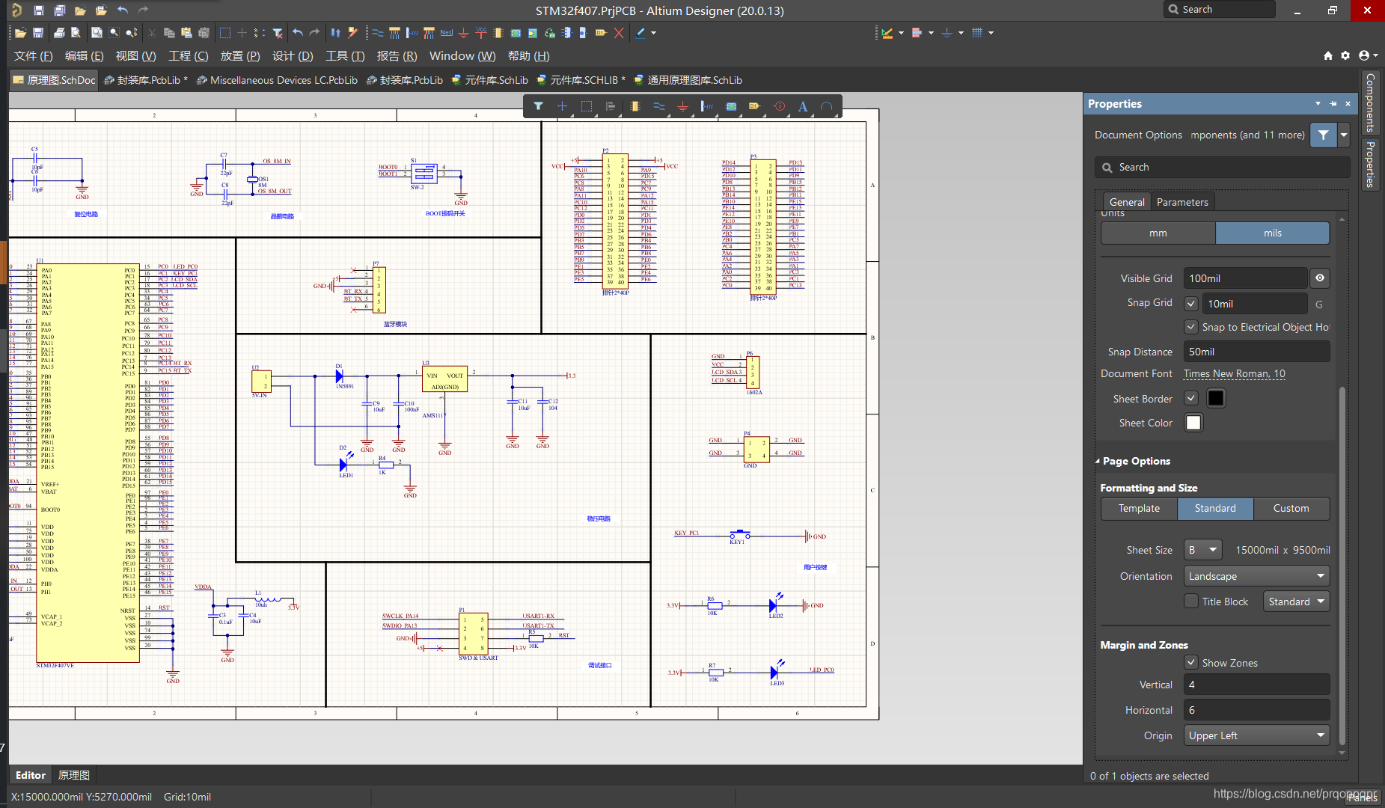This screenshot has height=808, width=1385.
Task: Click the red X no-connect marker icon
Action: pyautogui.click(x=618, y=33)
